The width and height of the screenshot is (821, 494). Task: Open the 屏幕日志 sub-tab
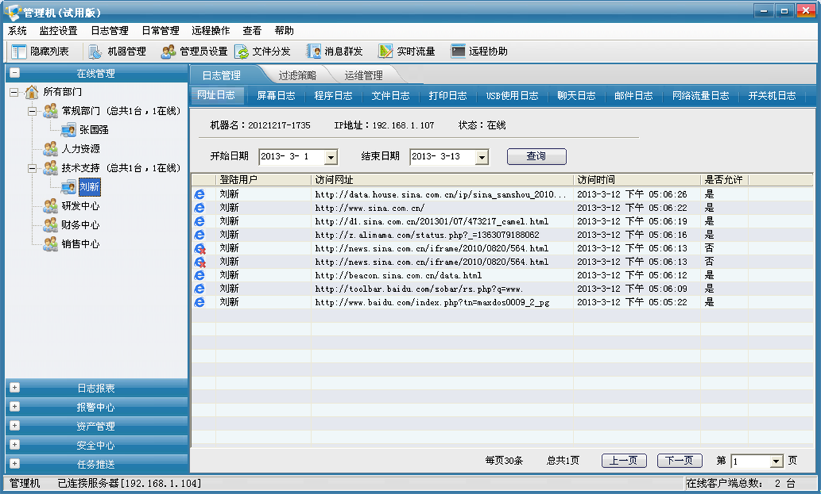[x=276, y=96]
